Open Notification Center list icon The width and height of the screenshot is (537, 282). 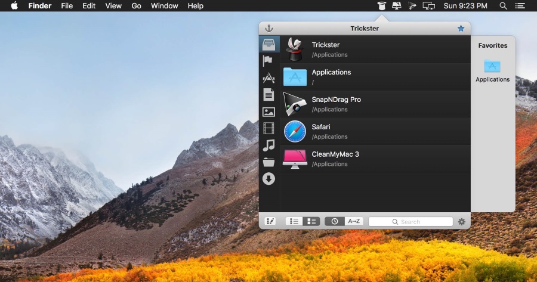tap(520, 6)
